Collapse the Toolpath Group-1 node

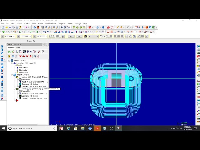coord(12,75)
